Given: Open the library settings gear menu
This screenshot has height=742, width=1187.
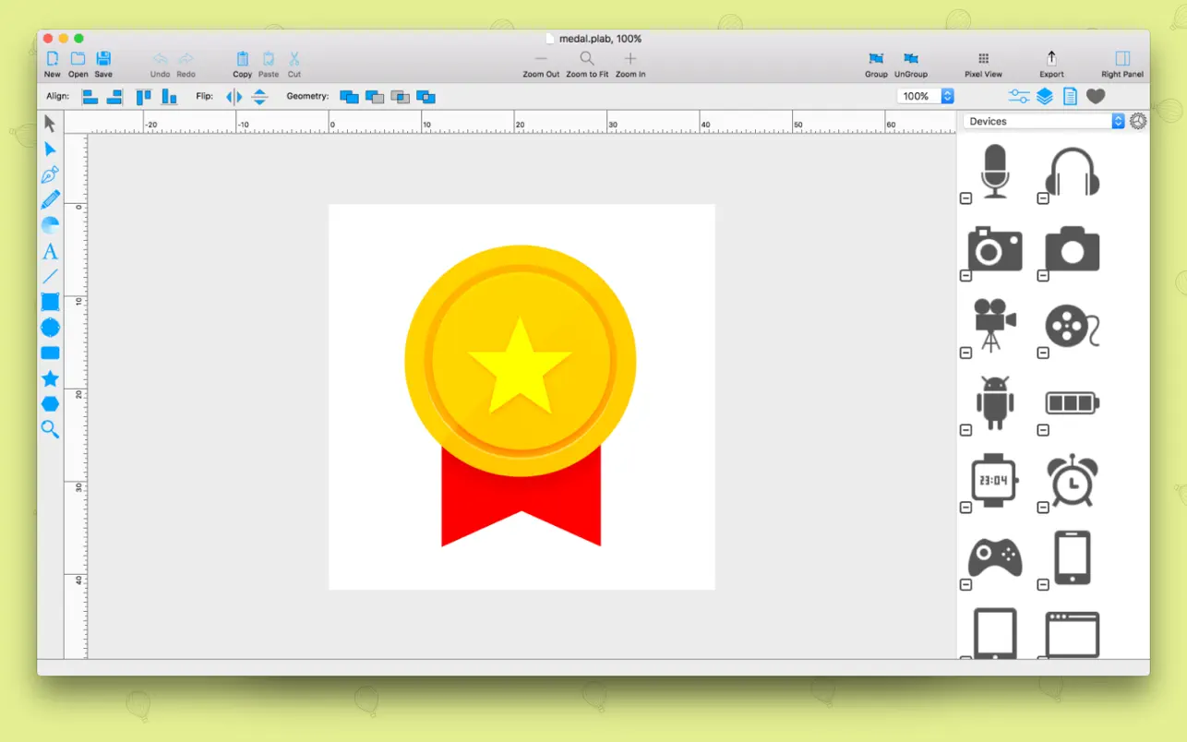Looking at the screenshot, I should 1138,121.
